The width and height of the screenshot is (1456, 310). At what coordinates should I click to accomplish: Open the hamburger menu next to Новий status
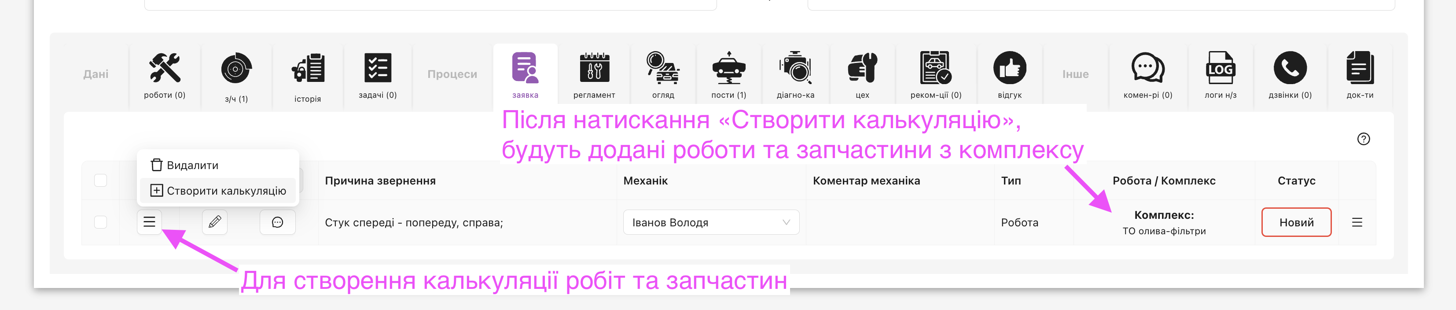[x=1357, y=222]
